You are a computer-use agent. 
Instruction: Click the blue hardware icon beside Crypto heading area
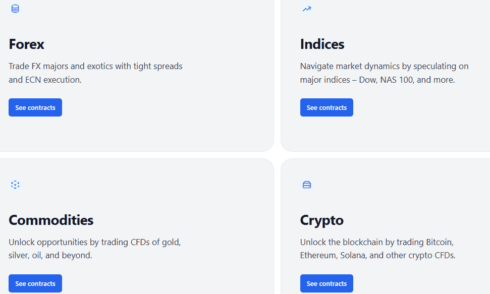306,185
